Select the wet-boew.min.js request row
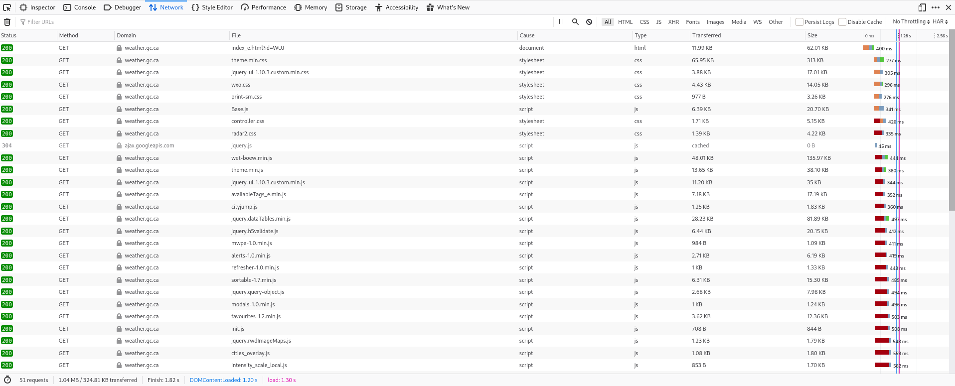This screenshot has height=386, width=955. pos(252,158)
